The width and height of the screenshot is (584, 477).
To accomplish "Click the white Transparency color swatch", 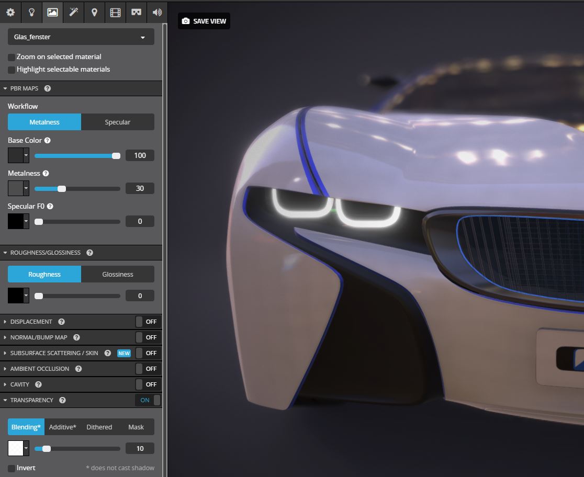I will point(16,448).
